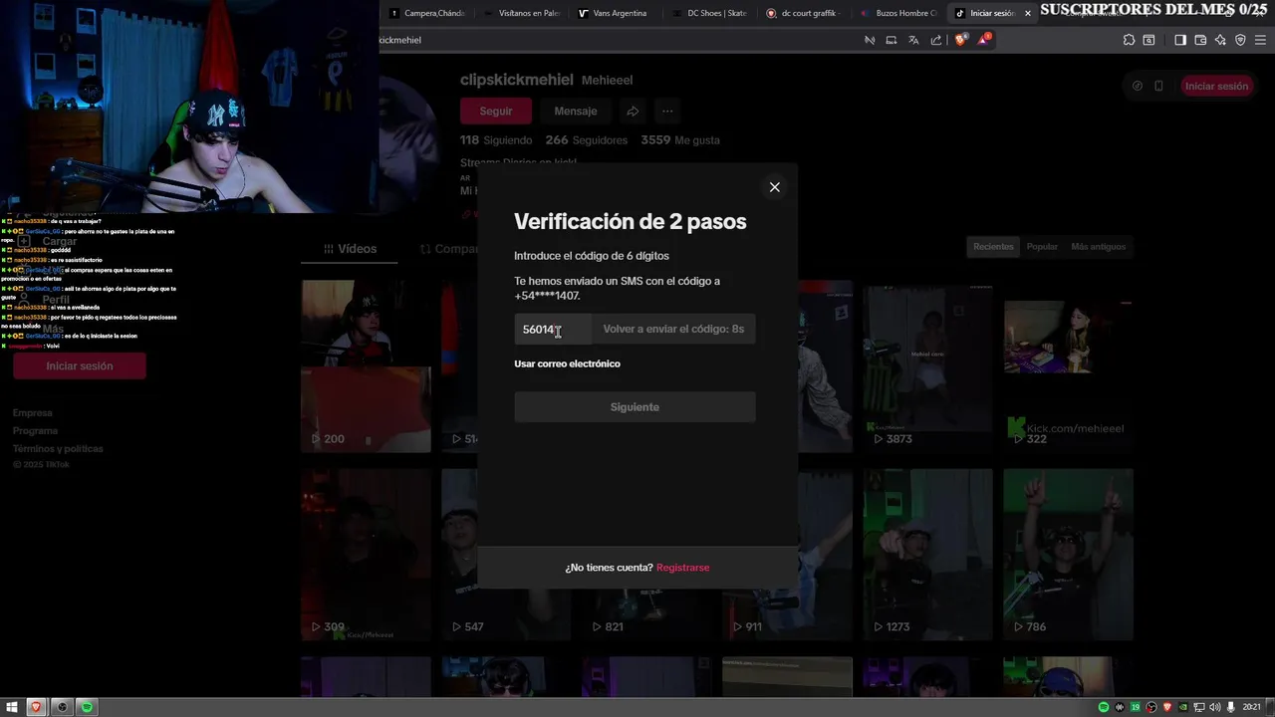Open the Empresa footer link

(x=33, y=412)
